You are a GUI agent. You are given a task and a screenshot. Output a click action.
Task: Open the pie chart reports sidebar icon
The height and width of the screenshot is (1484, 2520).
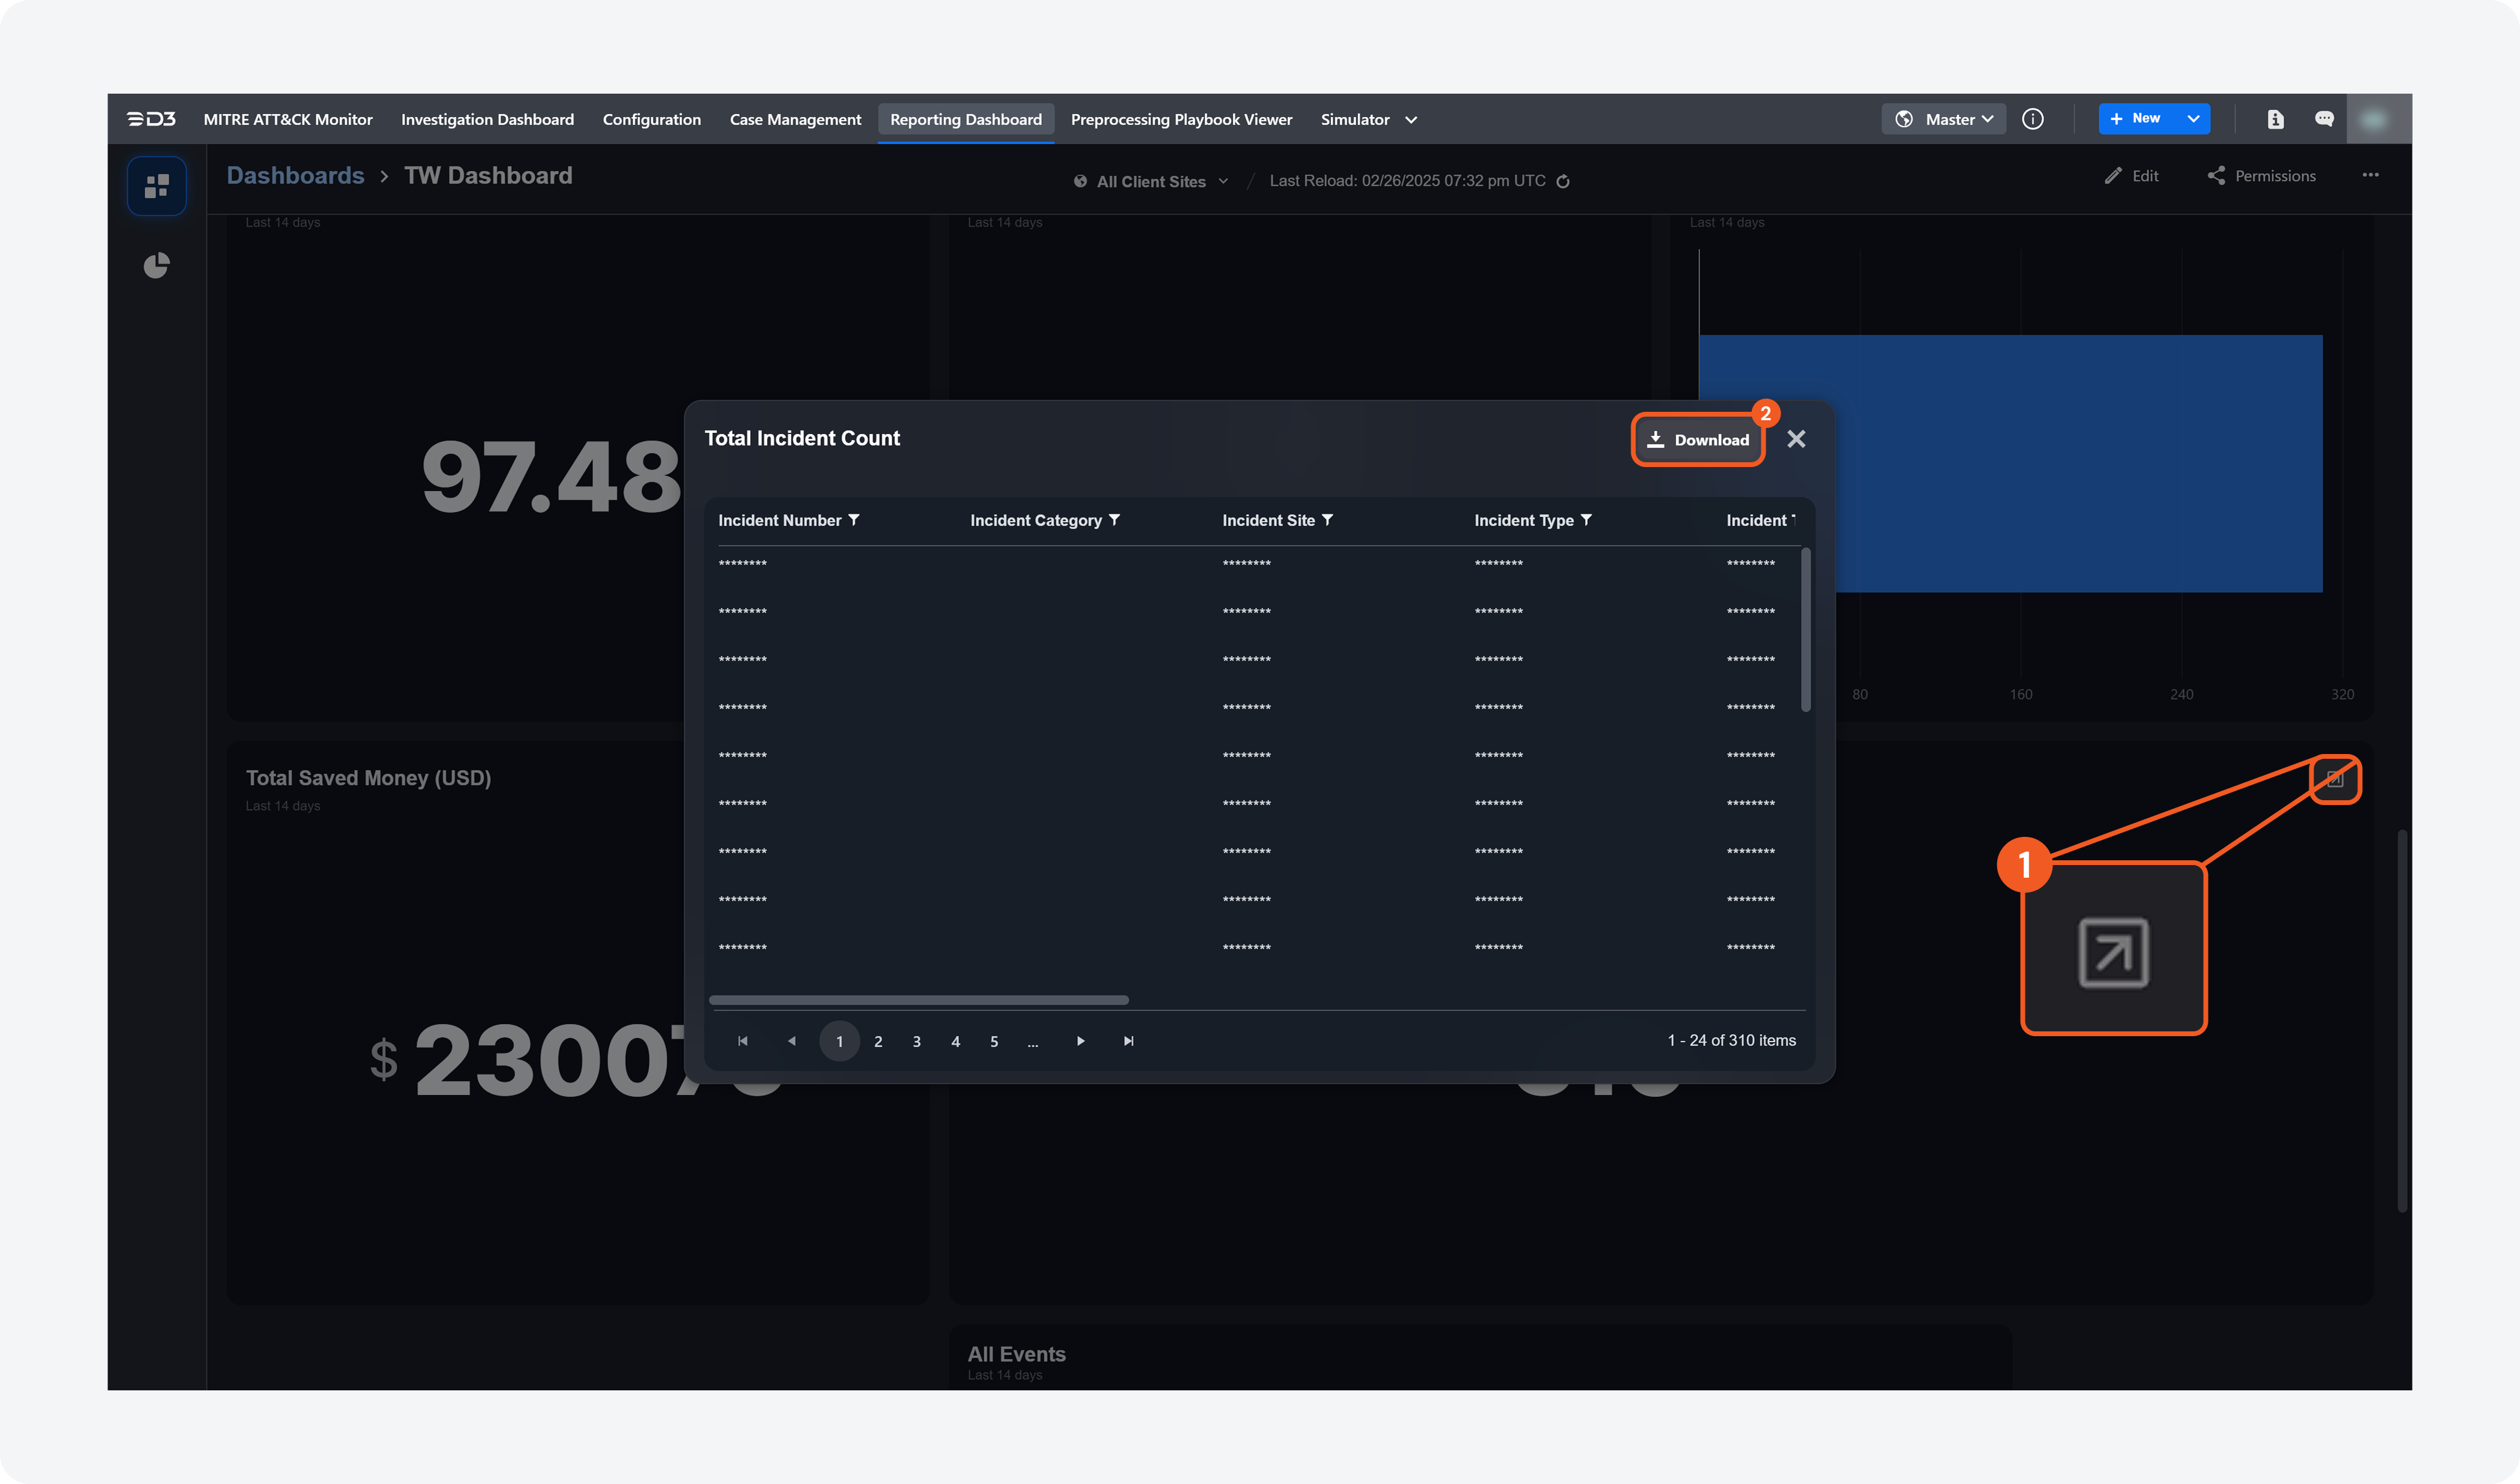156,265
